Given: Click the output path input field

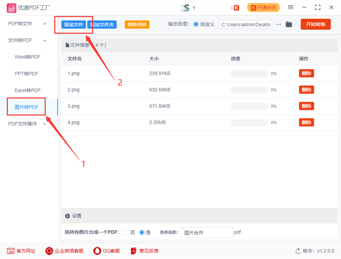Looking at the screenshot, I should click(246, 25).
